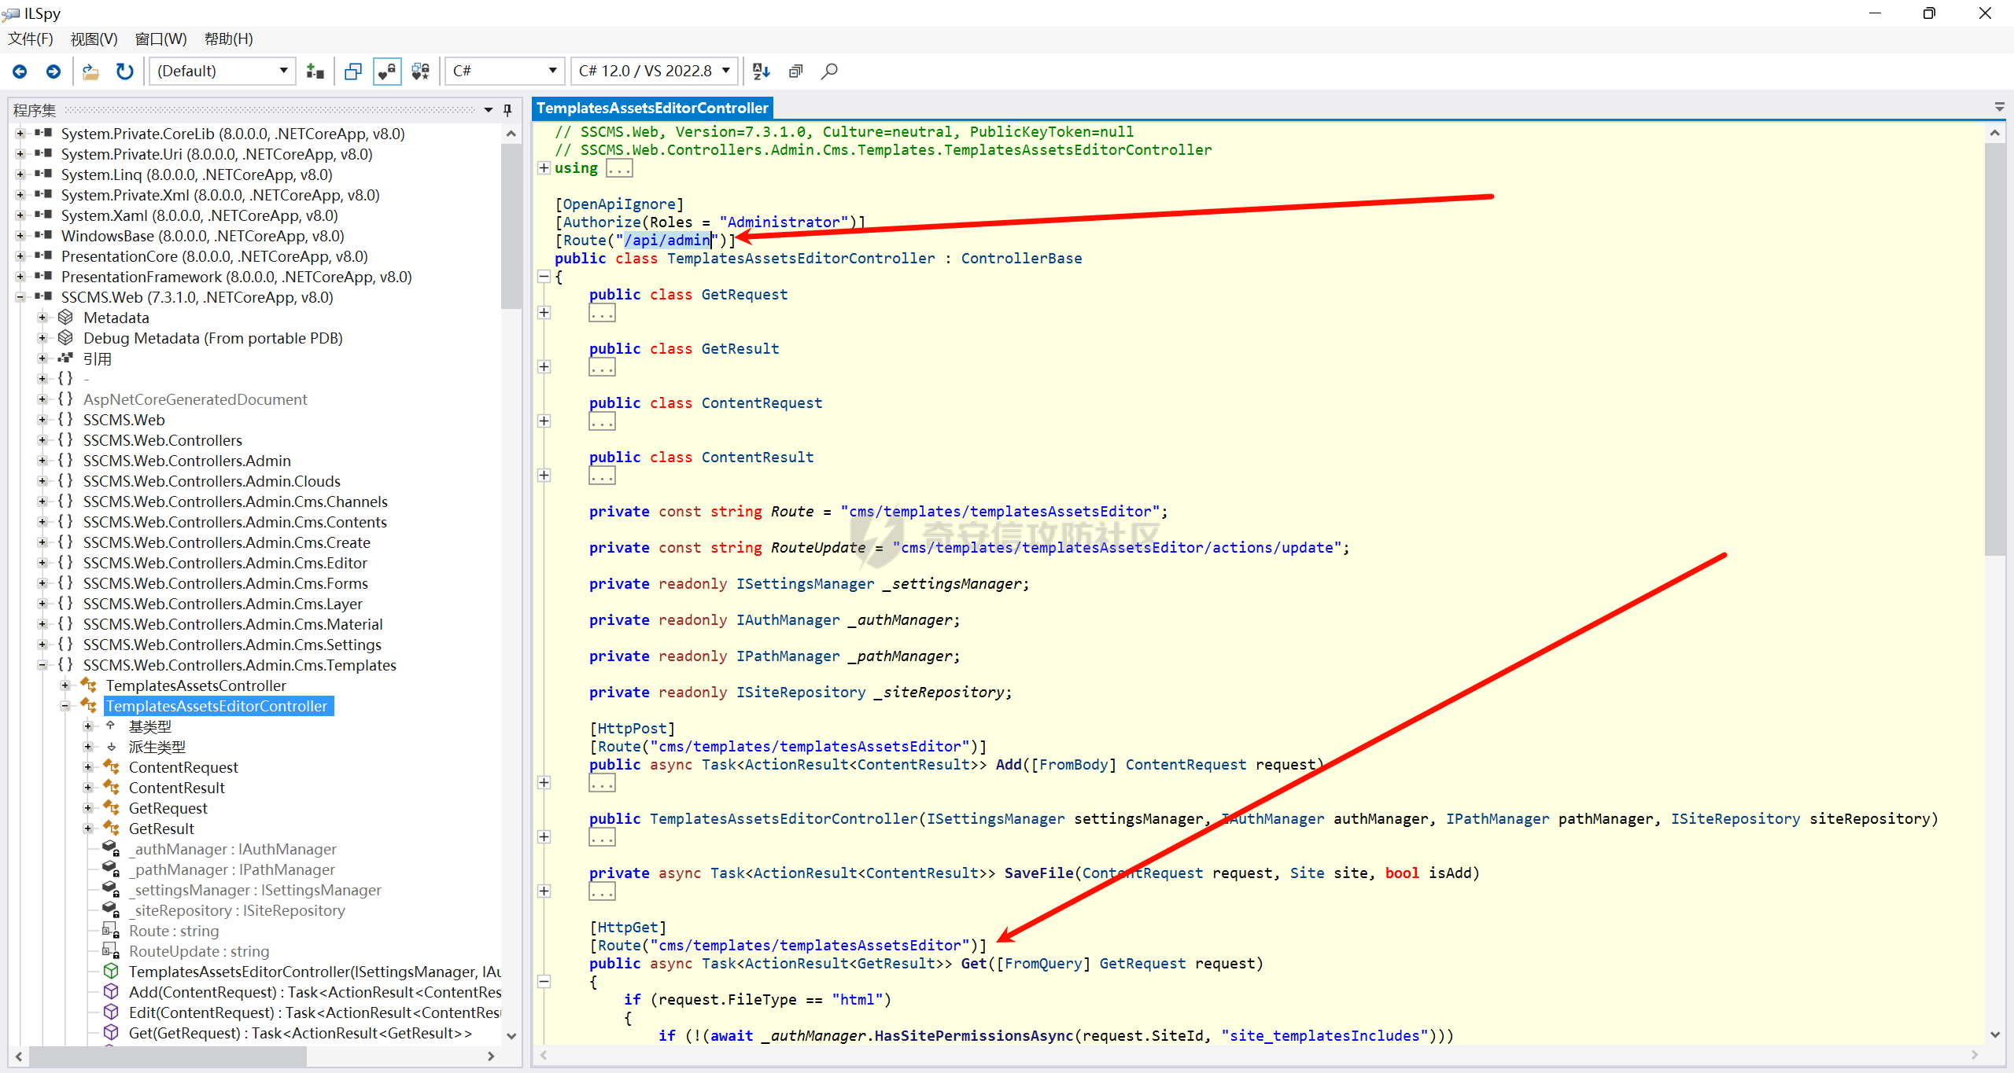Select Edit(ContentRequest) method in tree
The height and width of the screenshot is (1073, 2014).
point(315,1012)
